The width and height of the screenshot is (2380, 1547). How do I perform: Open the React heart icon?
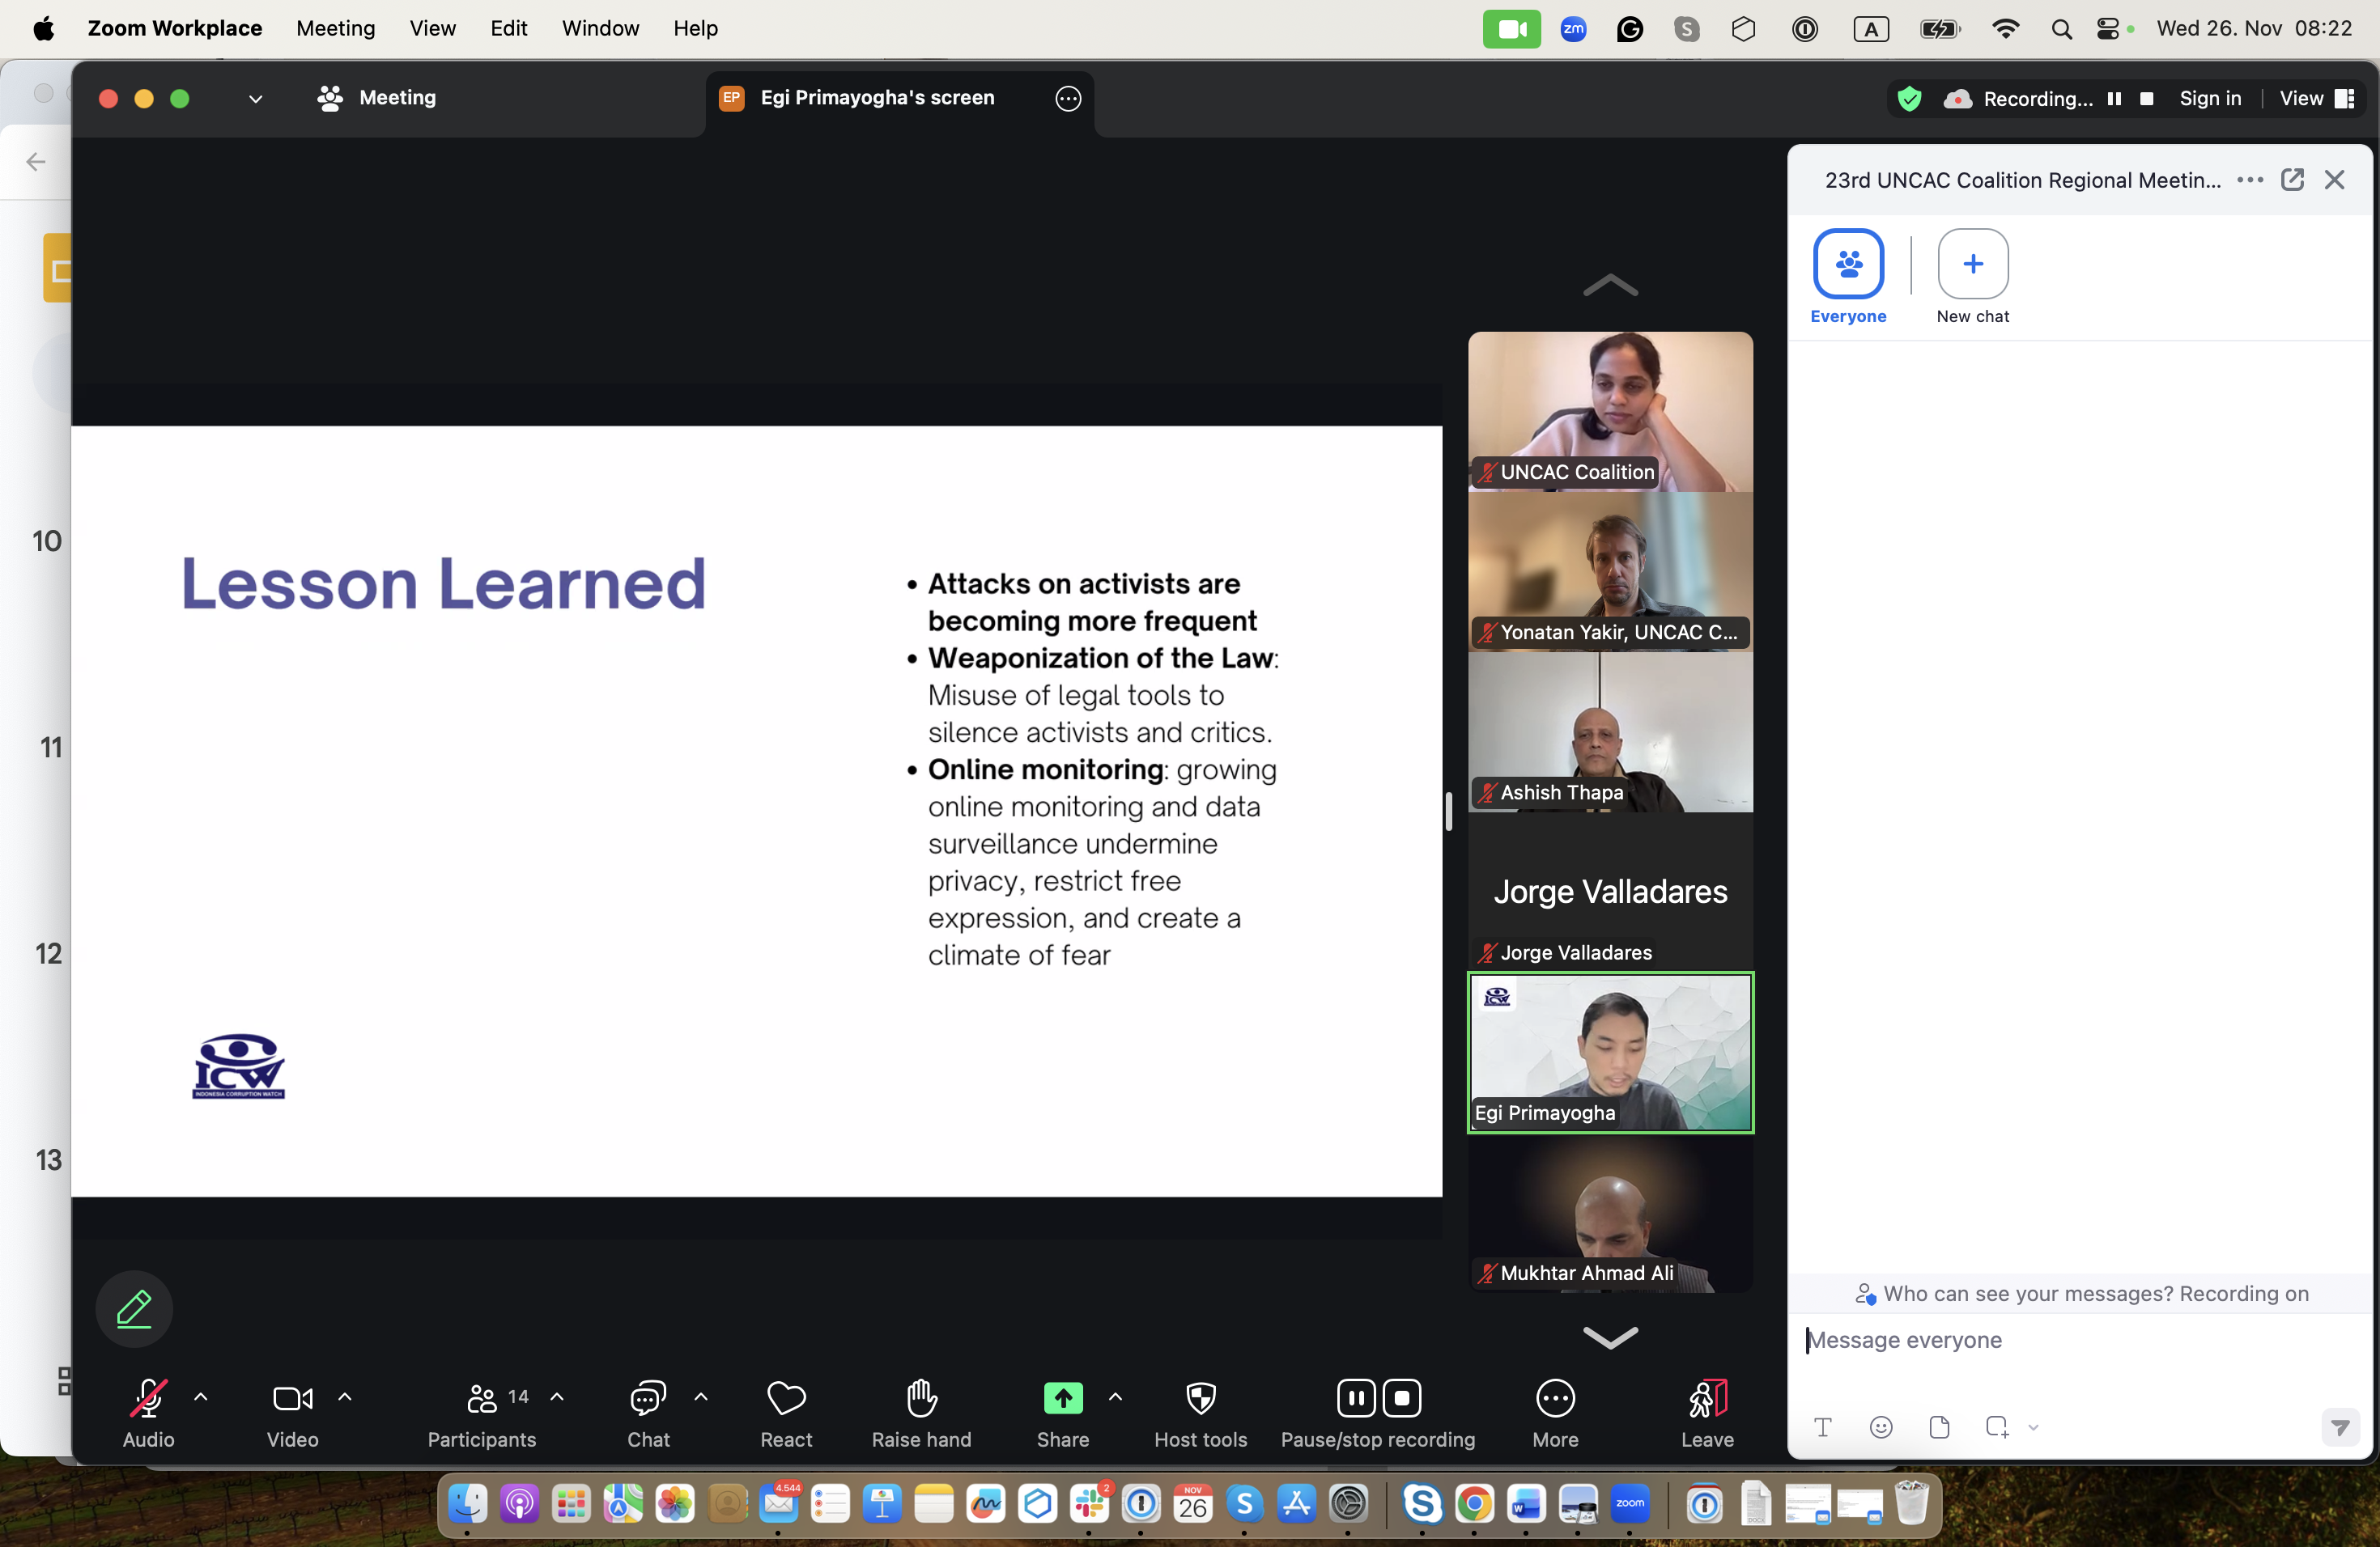786,1398
